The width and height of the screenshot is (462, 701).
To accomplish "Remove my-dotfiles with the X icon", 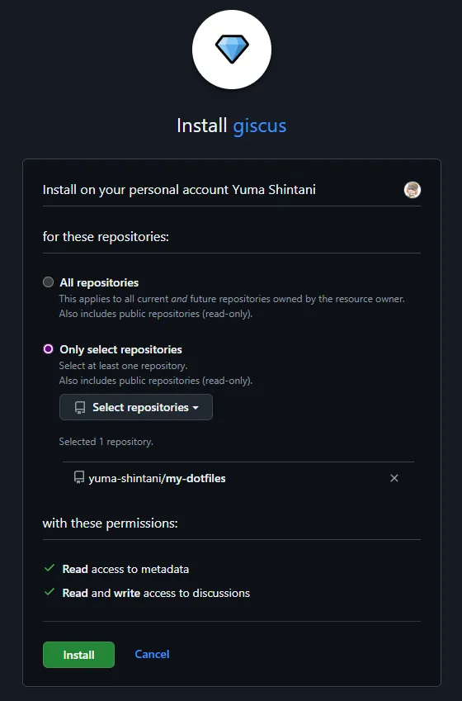I will pos(394,478).
